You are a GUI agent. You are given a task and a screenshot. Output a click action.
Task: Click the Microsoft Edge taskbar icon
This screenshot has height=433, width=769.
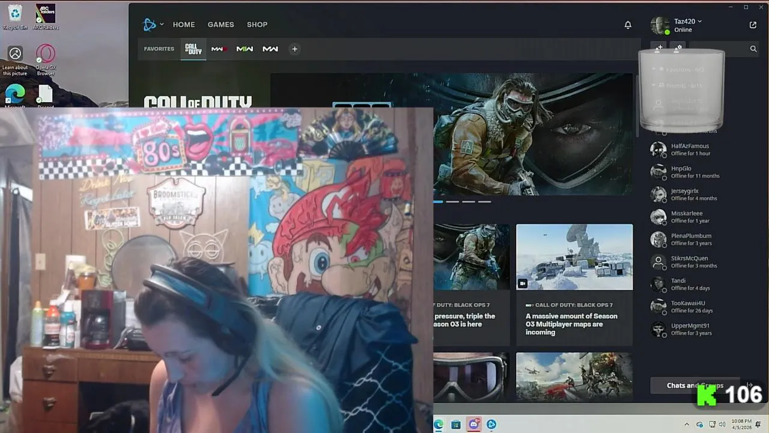(x=439, y=425)
